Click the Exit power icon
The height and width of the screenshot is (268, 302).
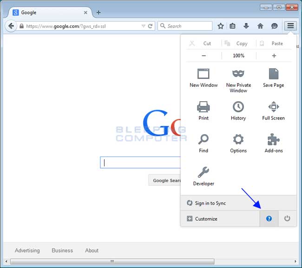[287, 218]
